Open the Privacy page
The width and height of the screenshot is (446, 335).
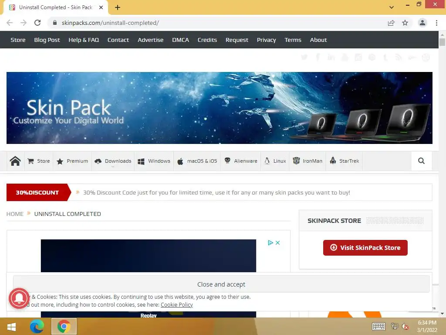point(266,40)
